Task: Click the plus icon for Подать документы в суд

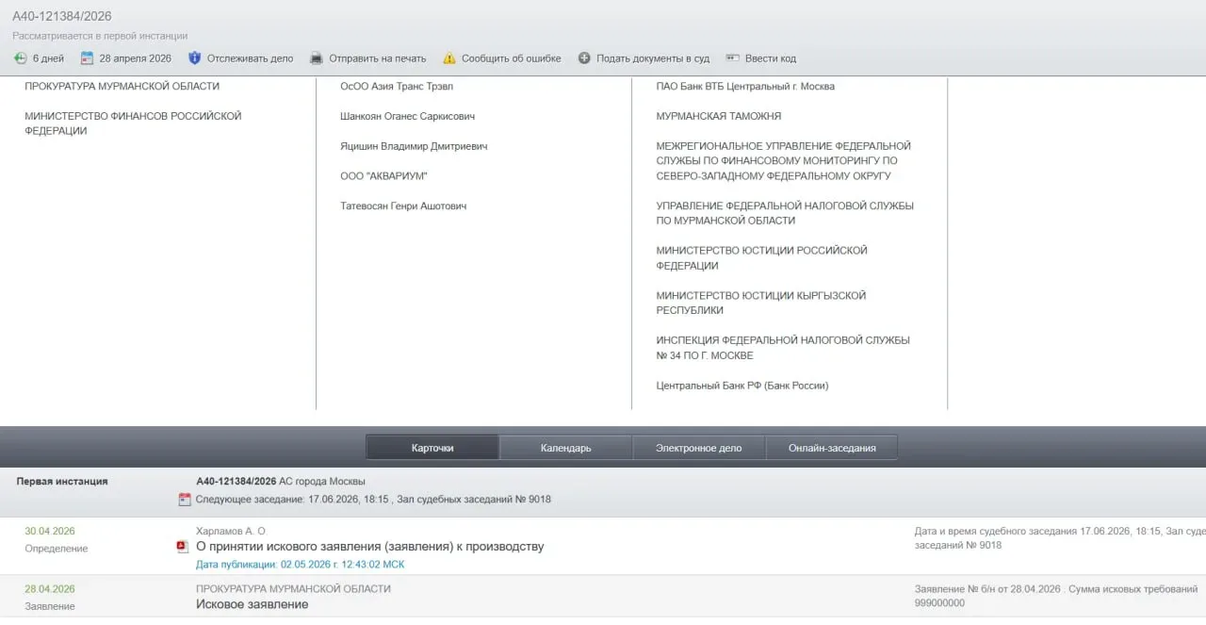Action: 584,58
